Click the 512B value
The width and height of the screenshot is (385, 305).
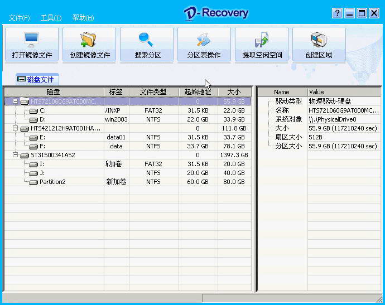coord(315,137)
